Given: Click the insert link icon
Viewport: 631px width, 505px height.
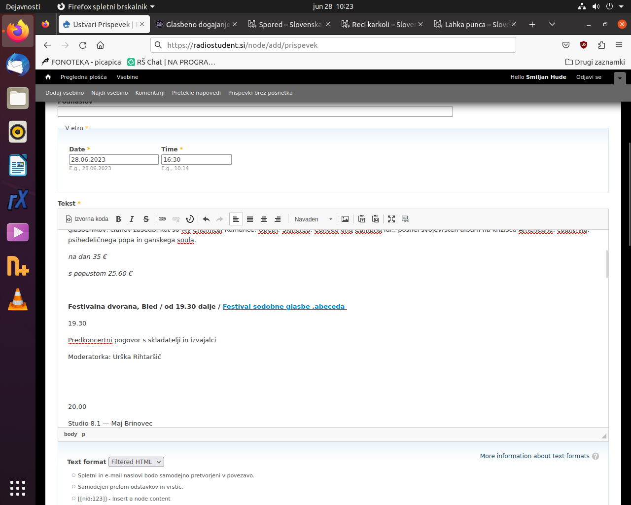Looking at the screenshot, I should pos(162,219).
